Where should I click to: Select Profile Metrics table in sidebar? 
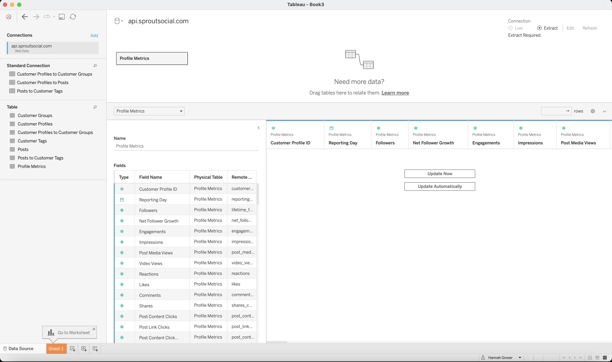(x=32, y=166)
